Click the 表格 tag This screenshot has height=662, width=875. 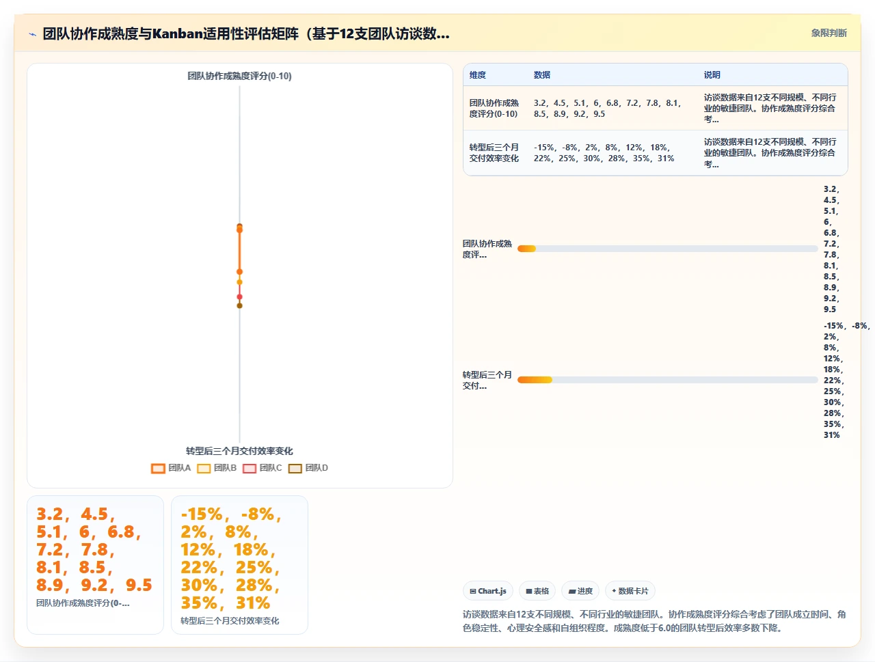coord(537,591)
